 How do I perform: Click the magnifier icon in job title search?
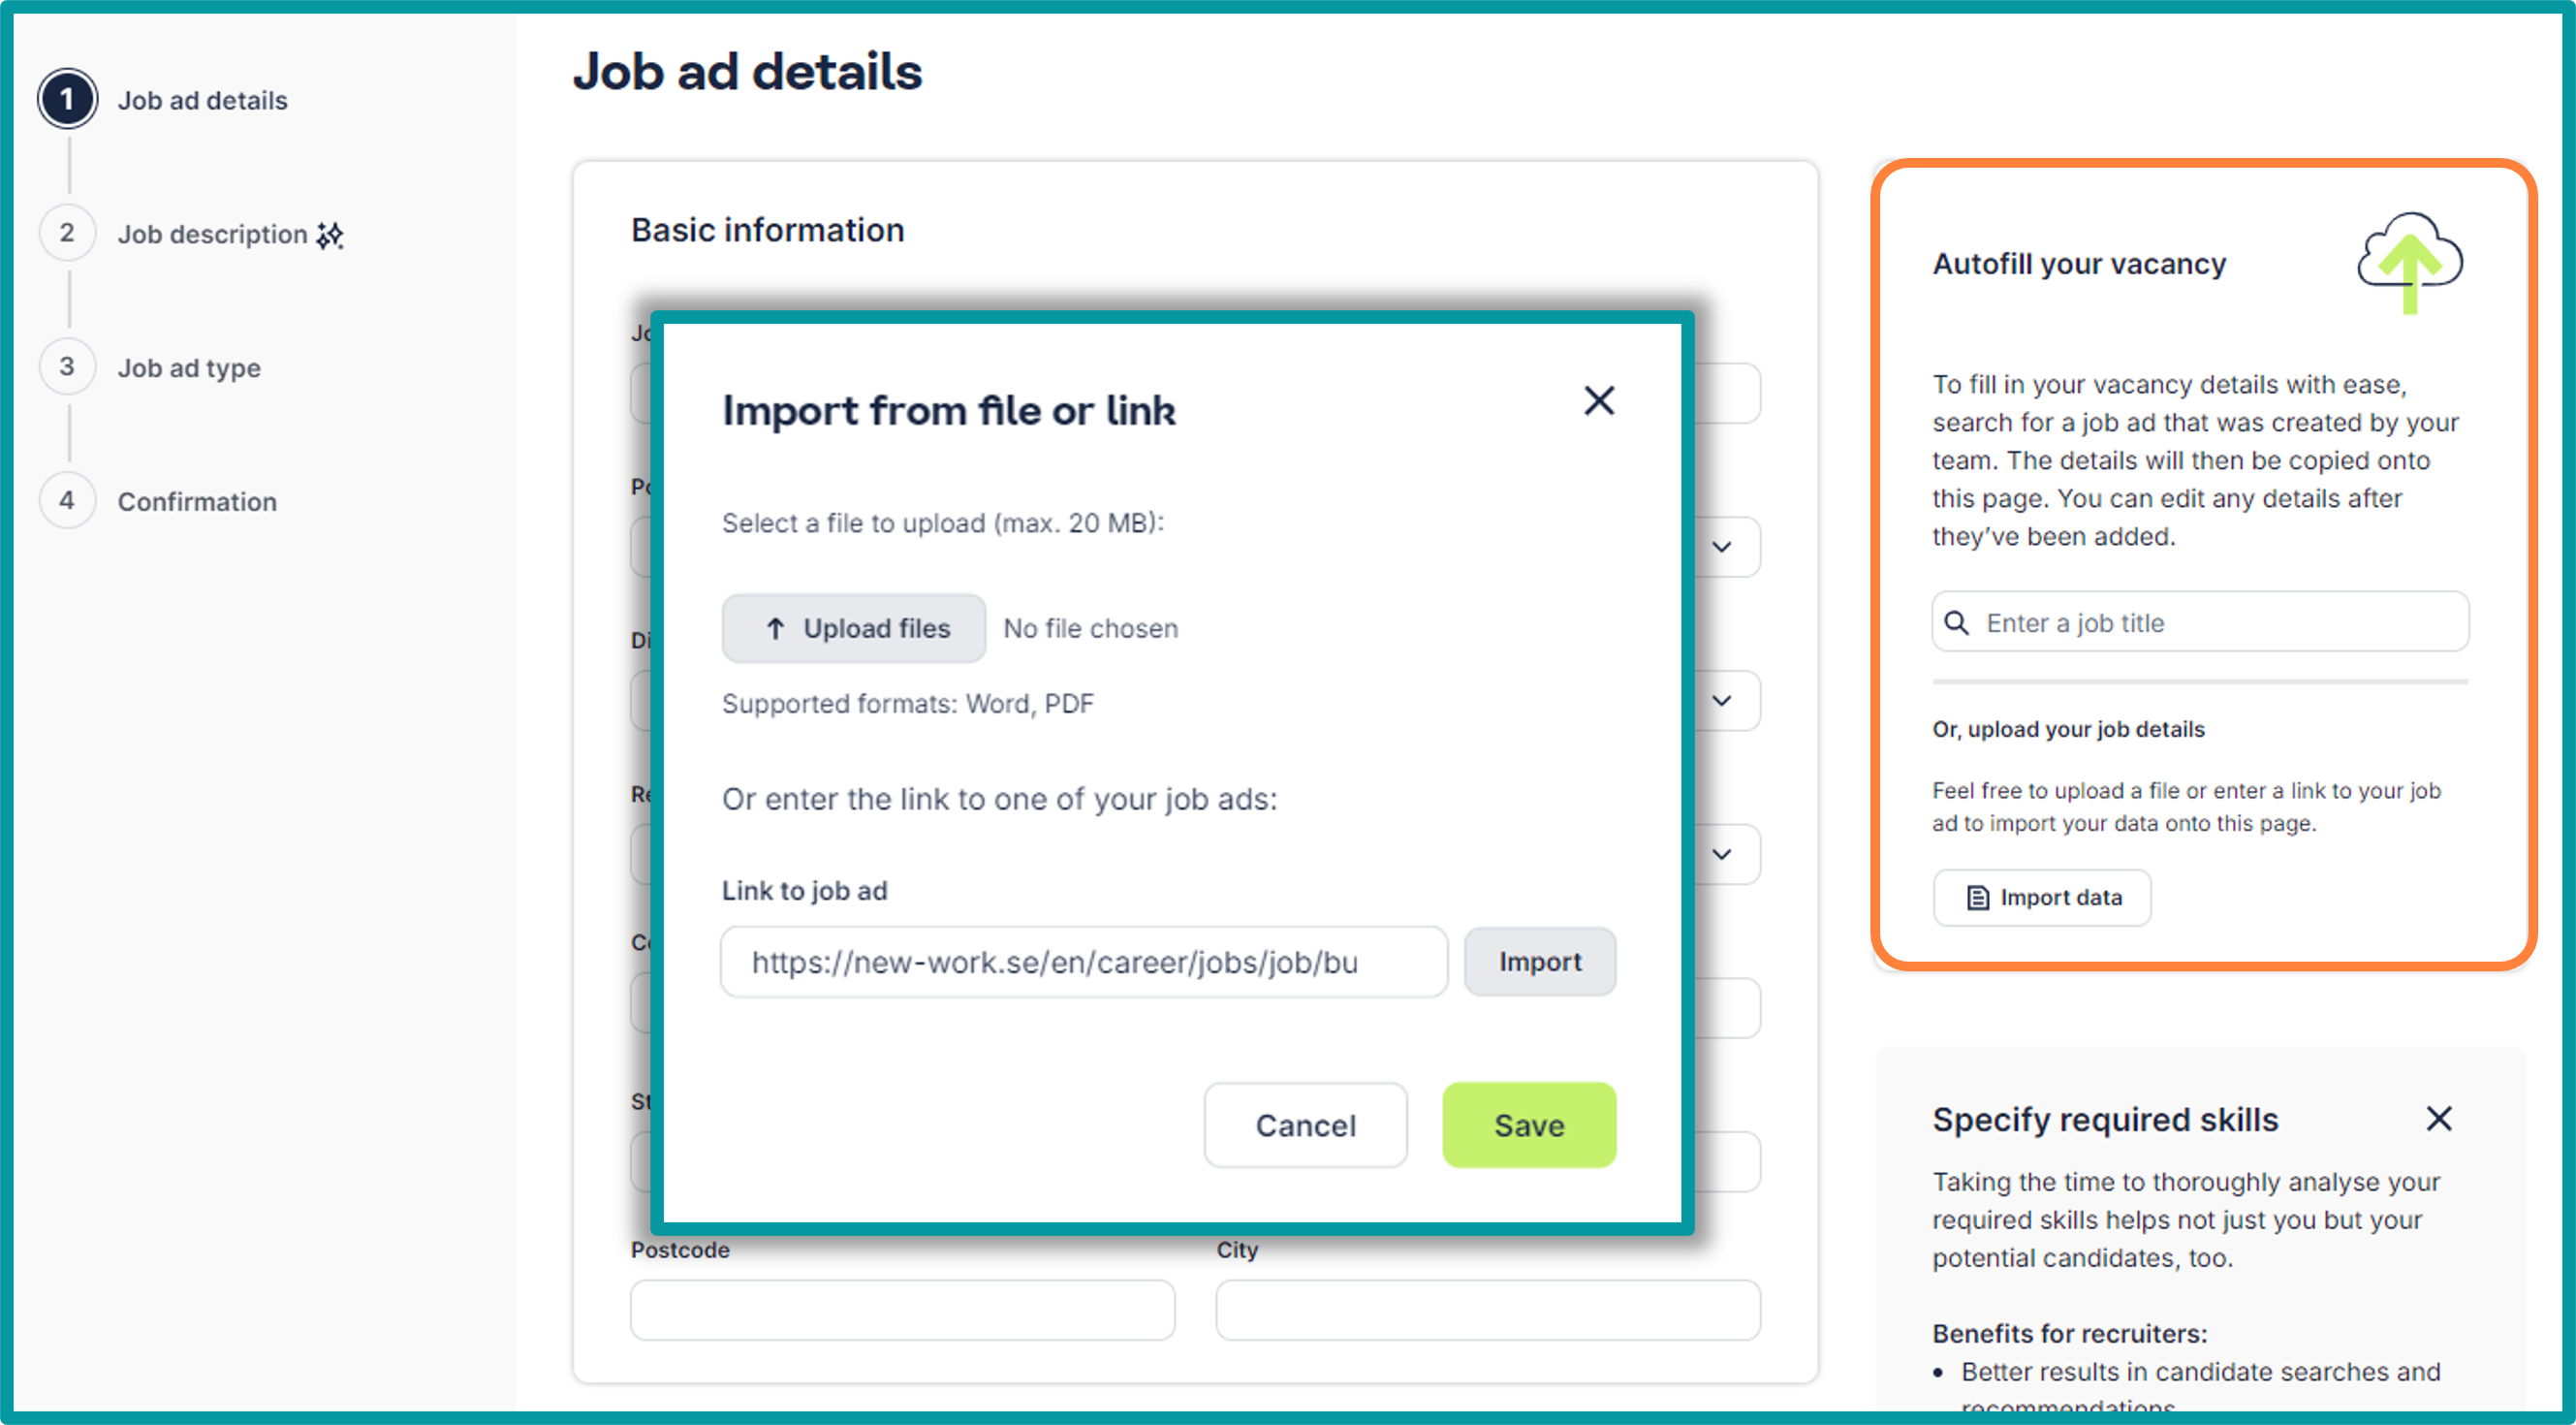1956,623
